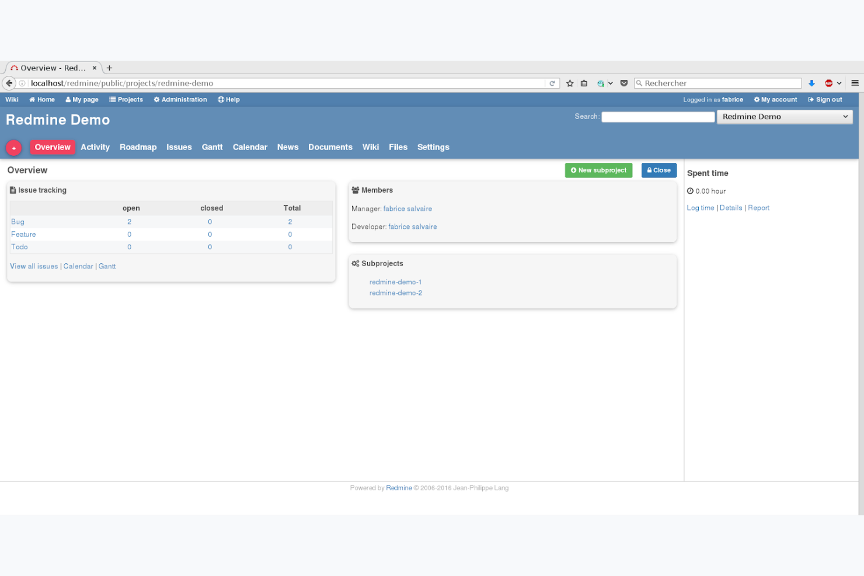Open the Firefox hamburger menu

(855, 83)
